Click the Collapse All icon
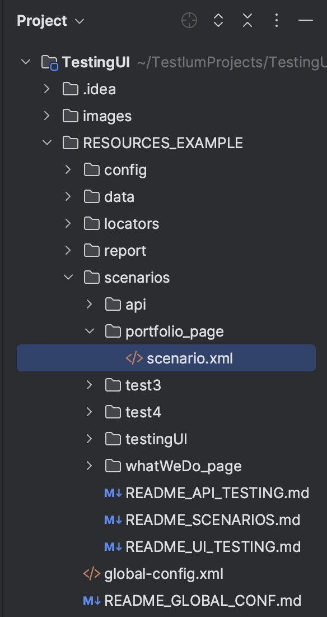This screenshot has width=327, height=617. (x=247, y=20)
